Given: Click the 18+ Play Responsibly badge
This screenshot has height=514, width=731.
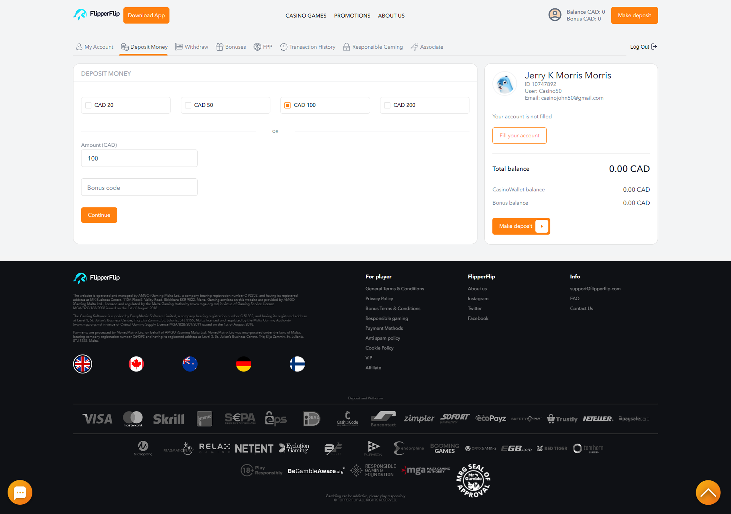Looking at the screenshot, I should click(261, 470).
